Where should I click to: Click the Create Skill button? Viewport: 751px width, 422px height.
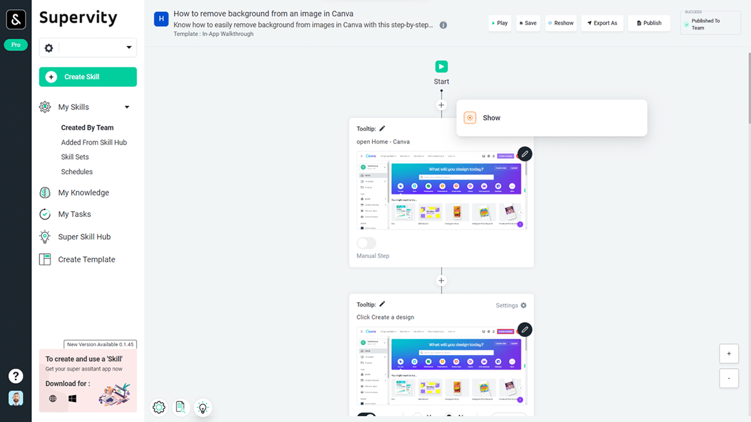(x=88, y=77)
